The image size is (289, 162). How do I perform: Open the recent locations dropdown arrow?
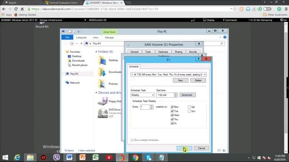(77, 44)
